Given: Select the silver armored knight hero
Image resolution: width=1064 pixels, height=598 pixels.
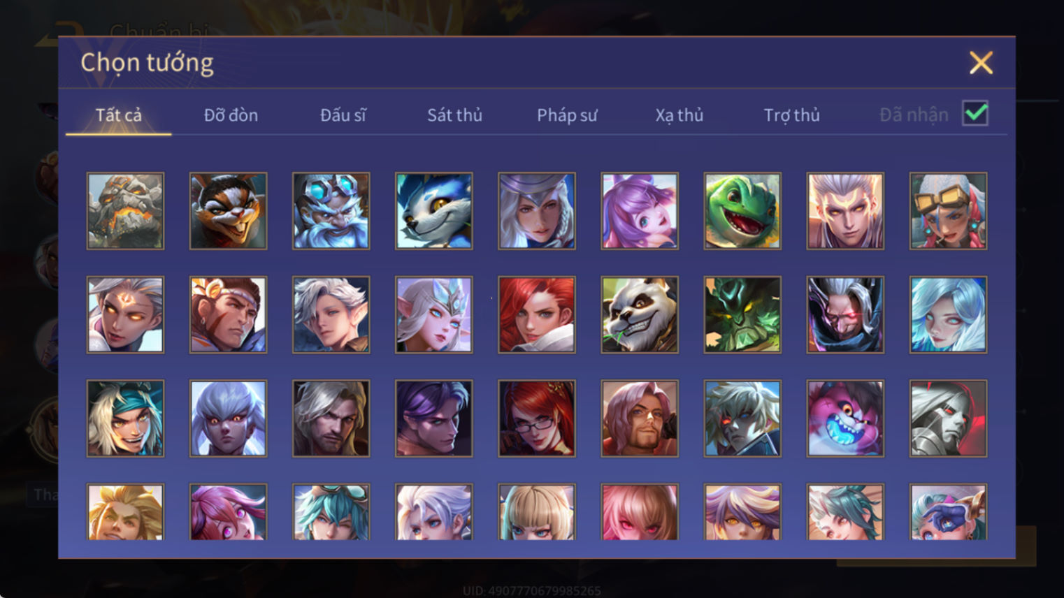Looking at the screenshot, I should [x=948, y=418].
